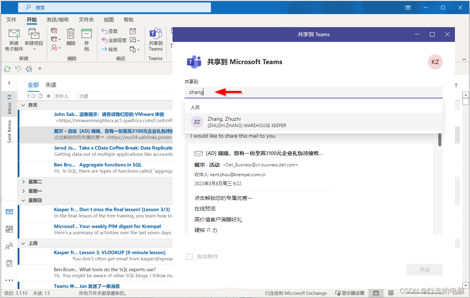Expand the 星期二 message group
This screenshot has height=298, width=470.
tap(23, 182)
